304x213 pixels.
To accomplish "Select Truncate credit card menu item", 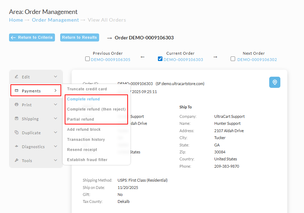I will (x=87, y=89).
